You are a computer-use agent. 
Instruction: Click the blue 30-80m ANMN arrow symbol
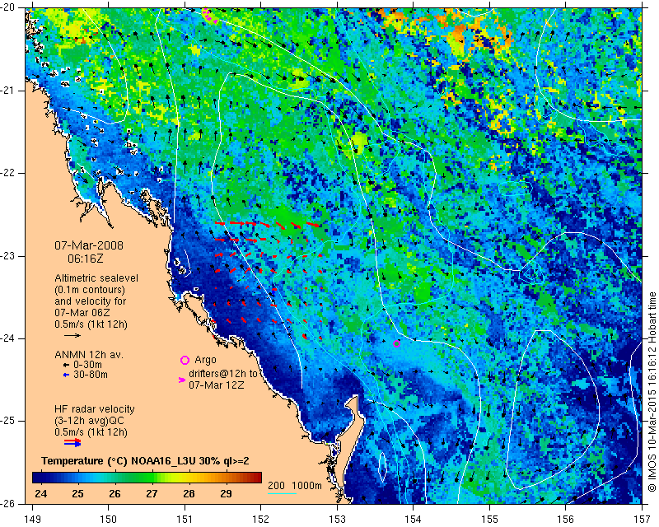point(66,375)
